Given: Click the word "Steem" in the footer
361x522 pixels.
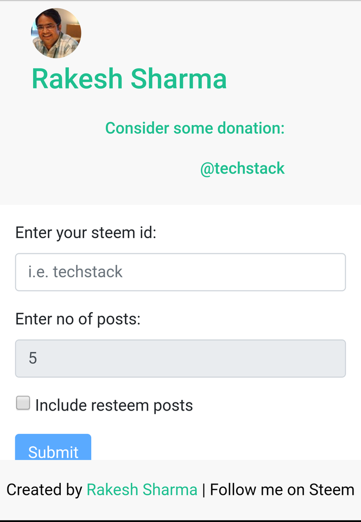Looking at the screenshot, I should (332, 490).
